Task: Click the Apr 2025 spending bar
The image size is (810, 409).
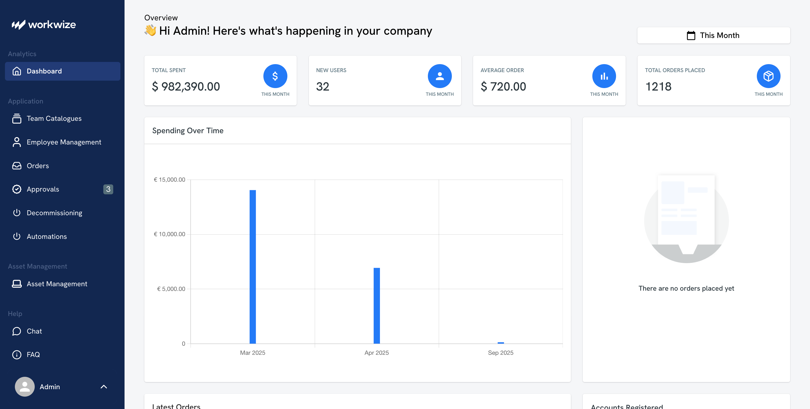Action: tap(376, 305)
